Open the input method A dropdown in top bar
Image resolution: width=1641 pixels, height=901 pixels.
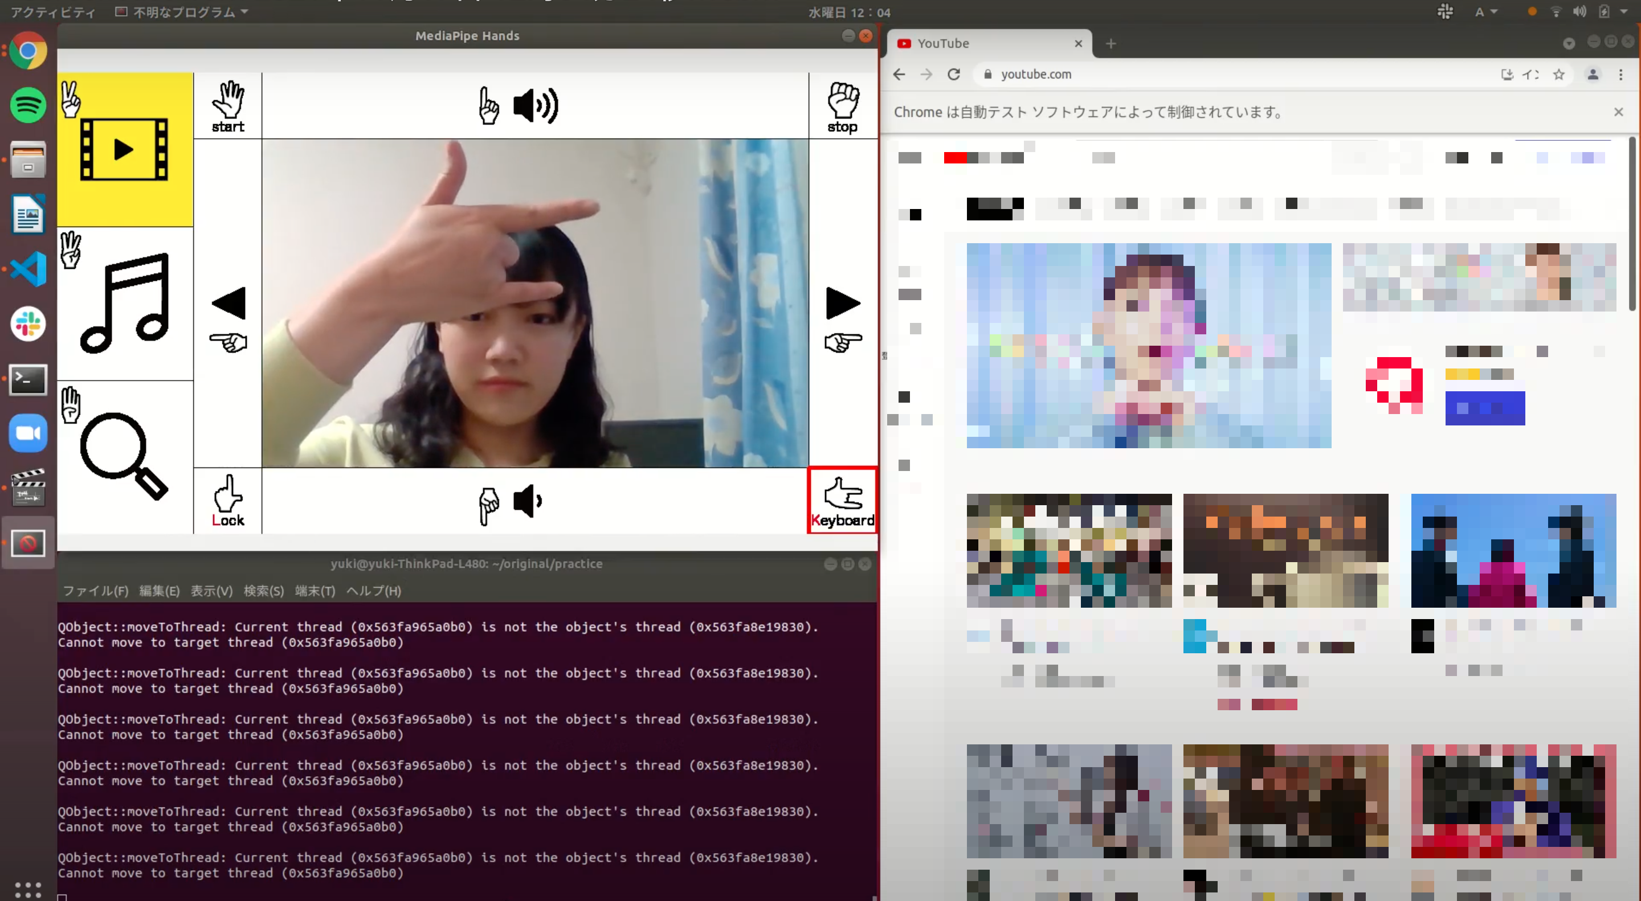tap(1485, 12)
